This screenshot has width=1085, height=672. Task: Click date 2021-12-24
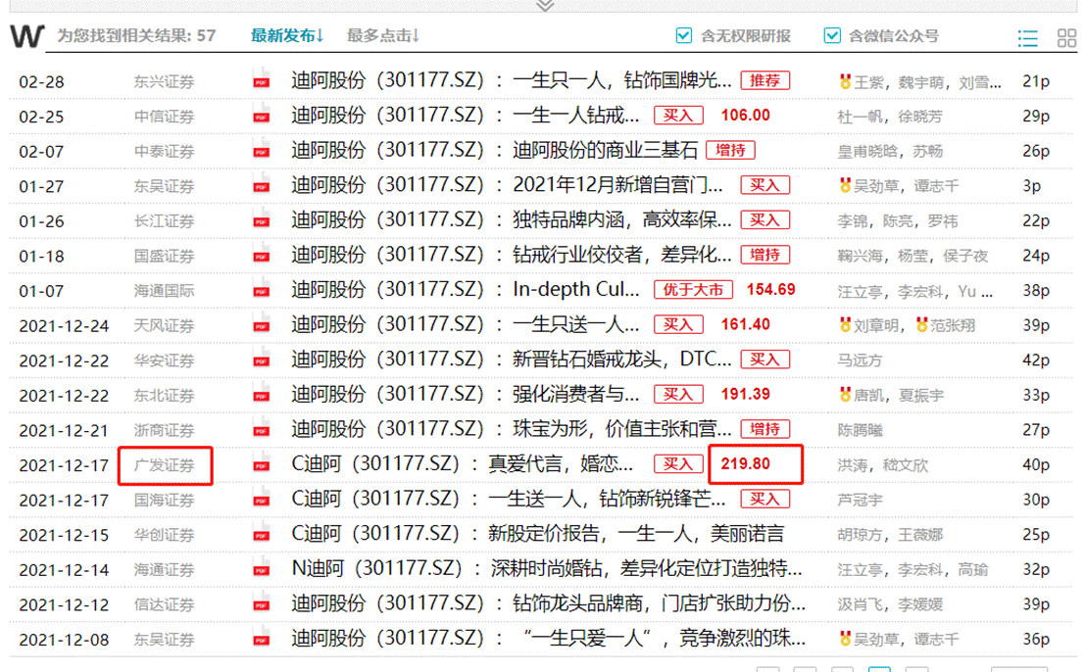[x=64, y=326]
